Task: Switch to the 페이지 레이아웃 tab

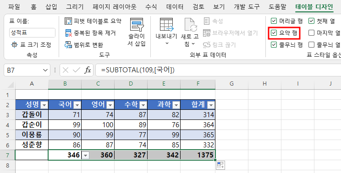Action: [115, 7]
